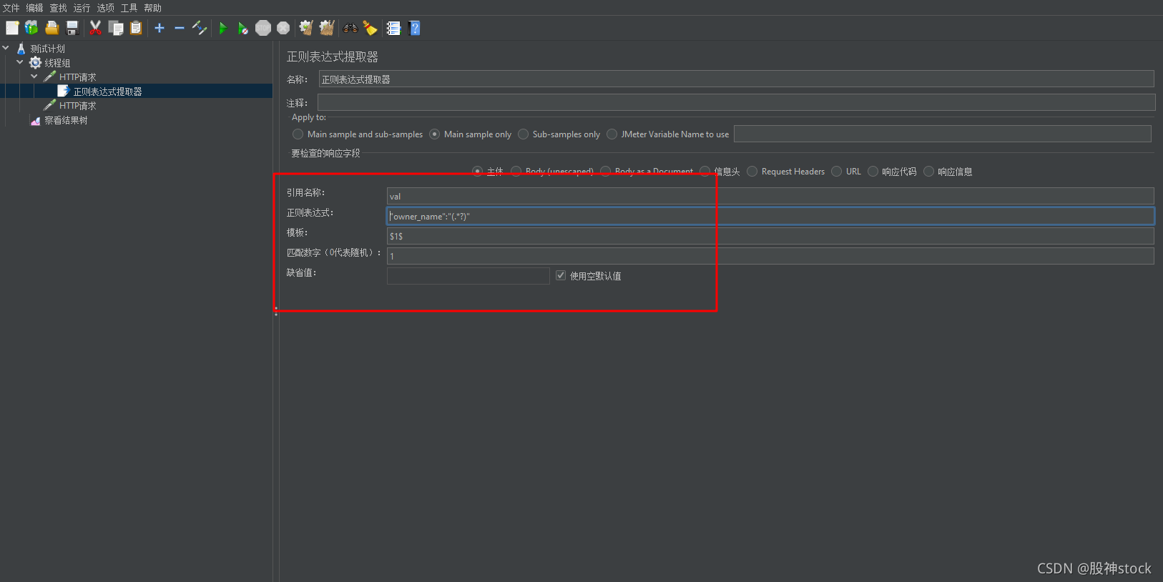
Task: Select Request Headers radio button
Action: tap(752, 171)
